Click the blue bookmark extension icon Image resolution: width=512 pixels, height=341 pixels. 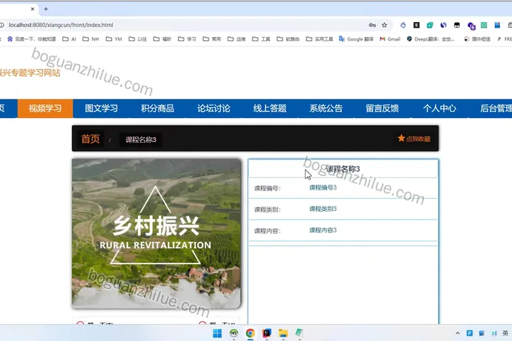coord(497,25)
